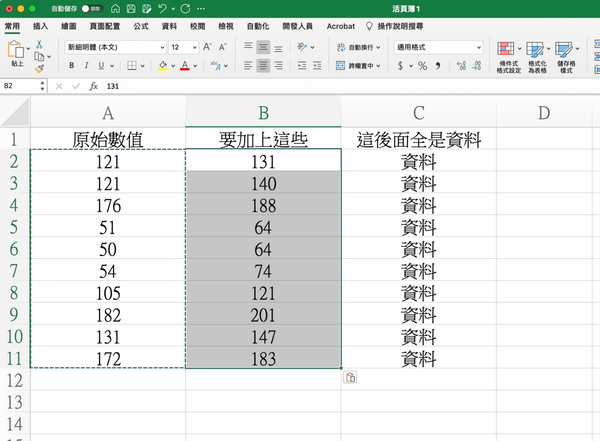Cut selection with the scissors icon
Image resolution: width=600 pixels, height=441 pixels.
[39, 44]
